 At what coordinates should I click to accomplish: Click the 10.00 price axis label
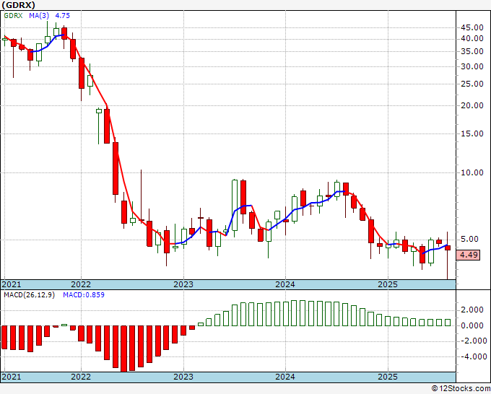pos(472,172)
